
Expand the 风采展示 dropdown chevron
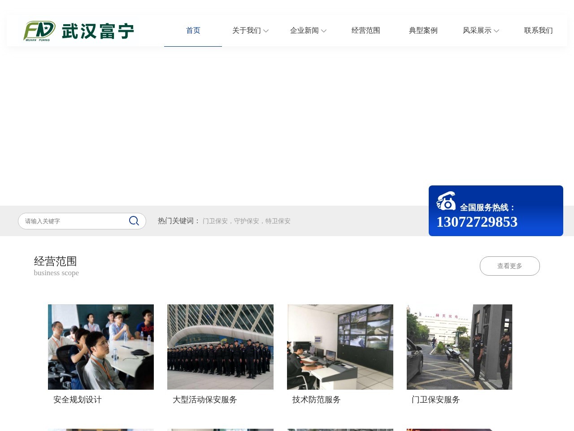pyautogui.click(x=496, y=31)
